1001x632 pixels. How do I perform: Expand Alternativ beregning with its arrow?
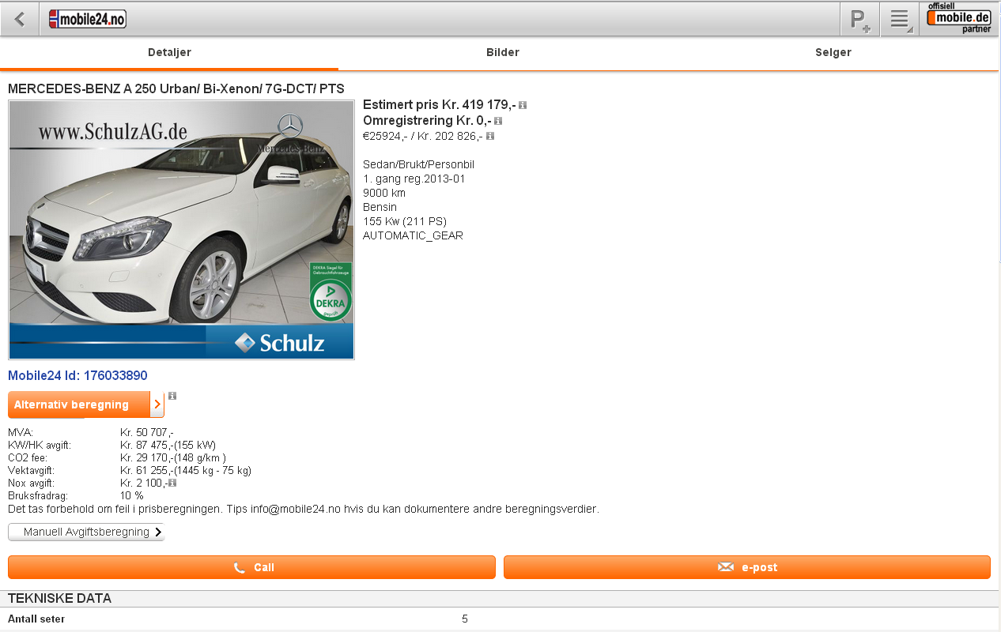pos(157,404)
